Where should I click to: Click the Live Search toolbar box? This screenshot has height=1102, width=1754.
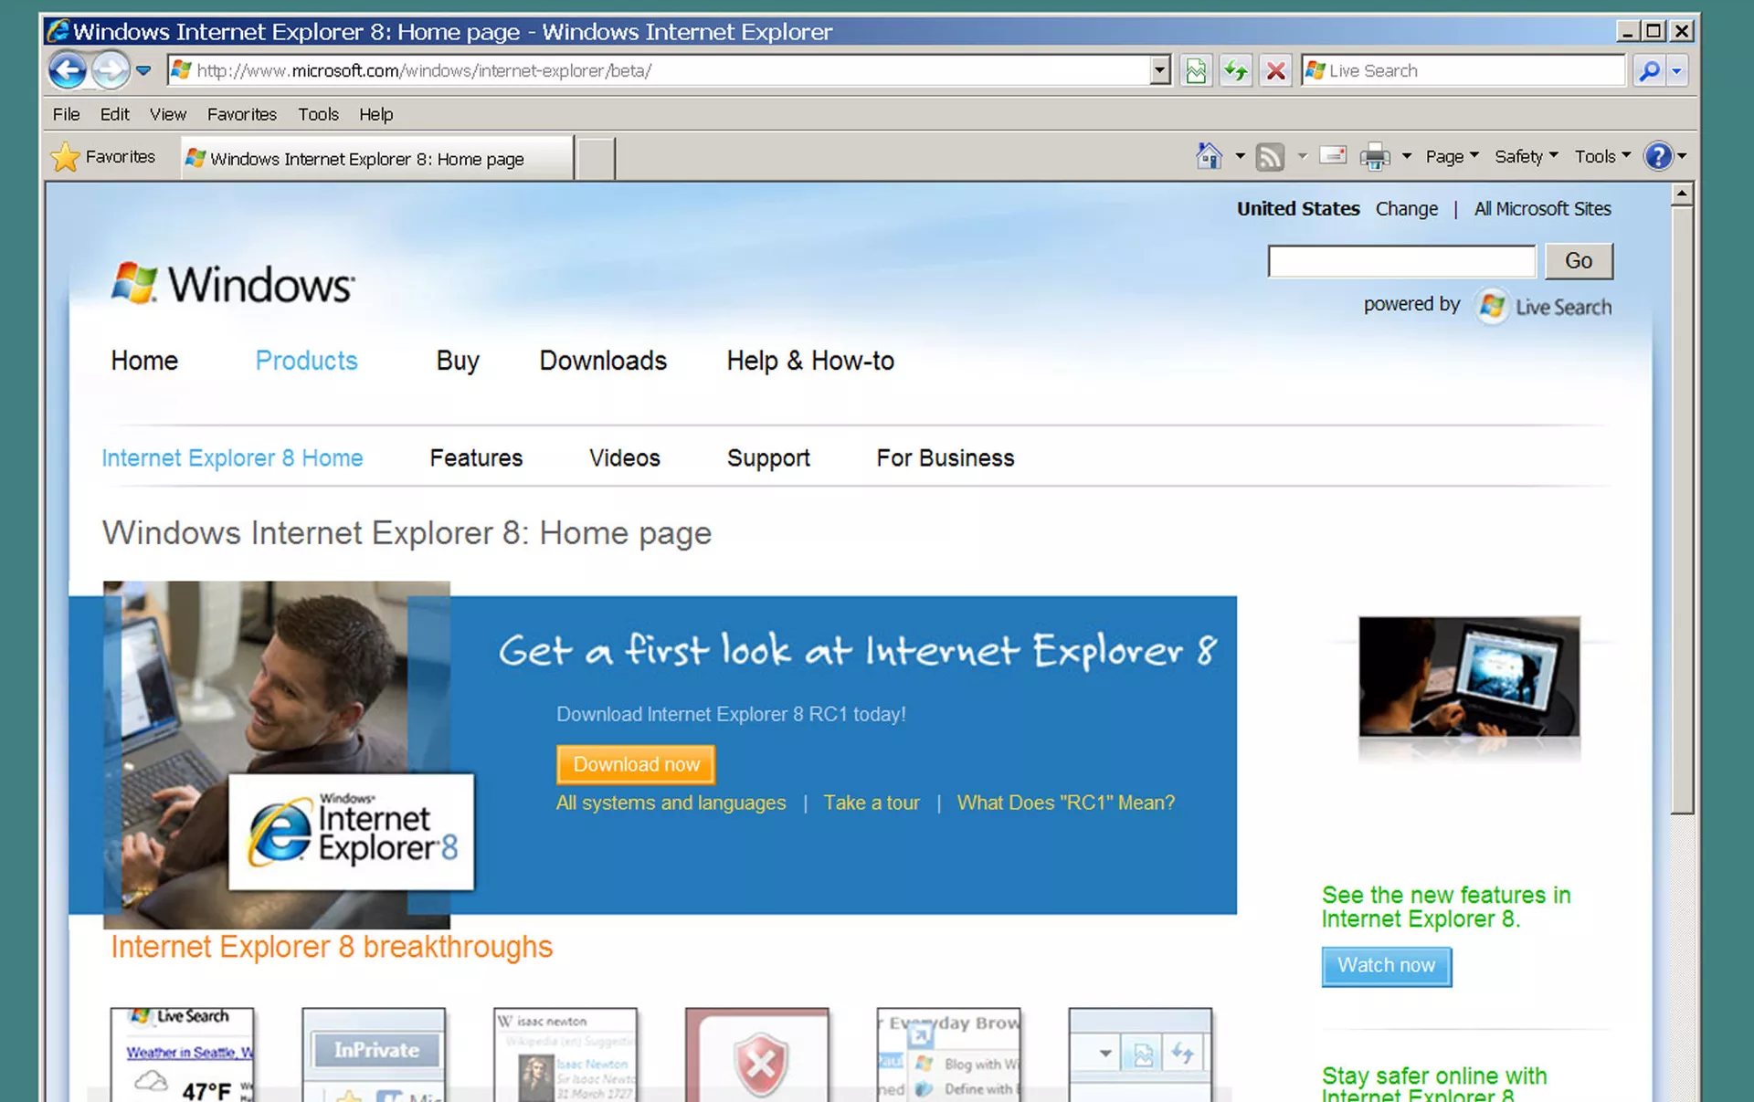[x=1463, y=70]
